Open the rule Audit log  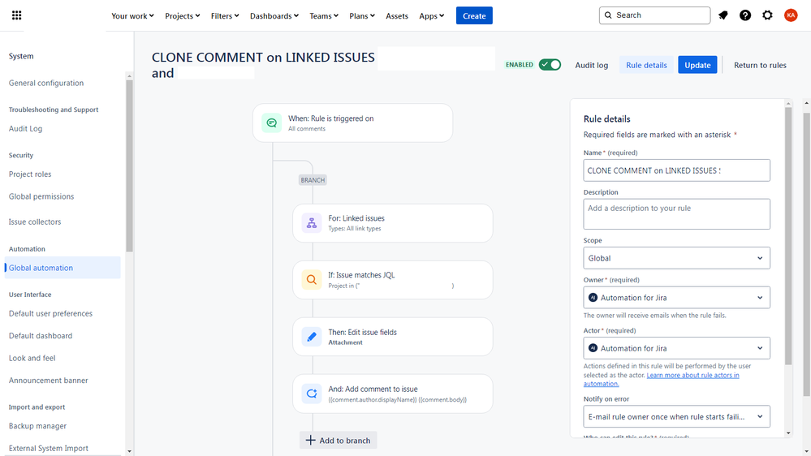pyautogui.click(x=591, y=65)
